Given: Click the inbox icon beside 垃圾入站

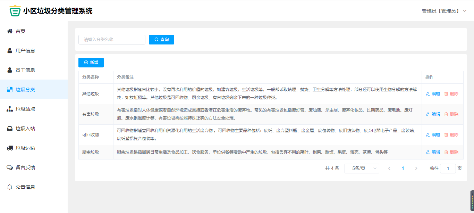Looking at the screenshot, I should coord(10,129).
